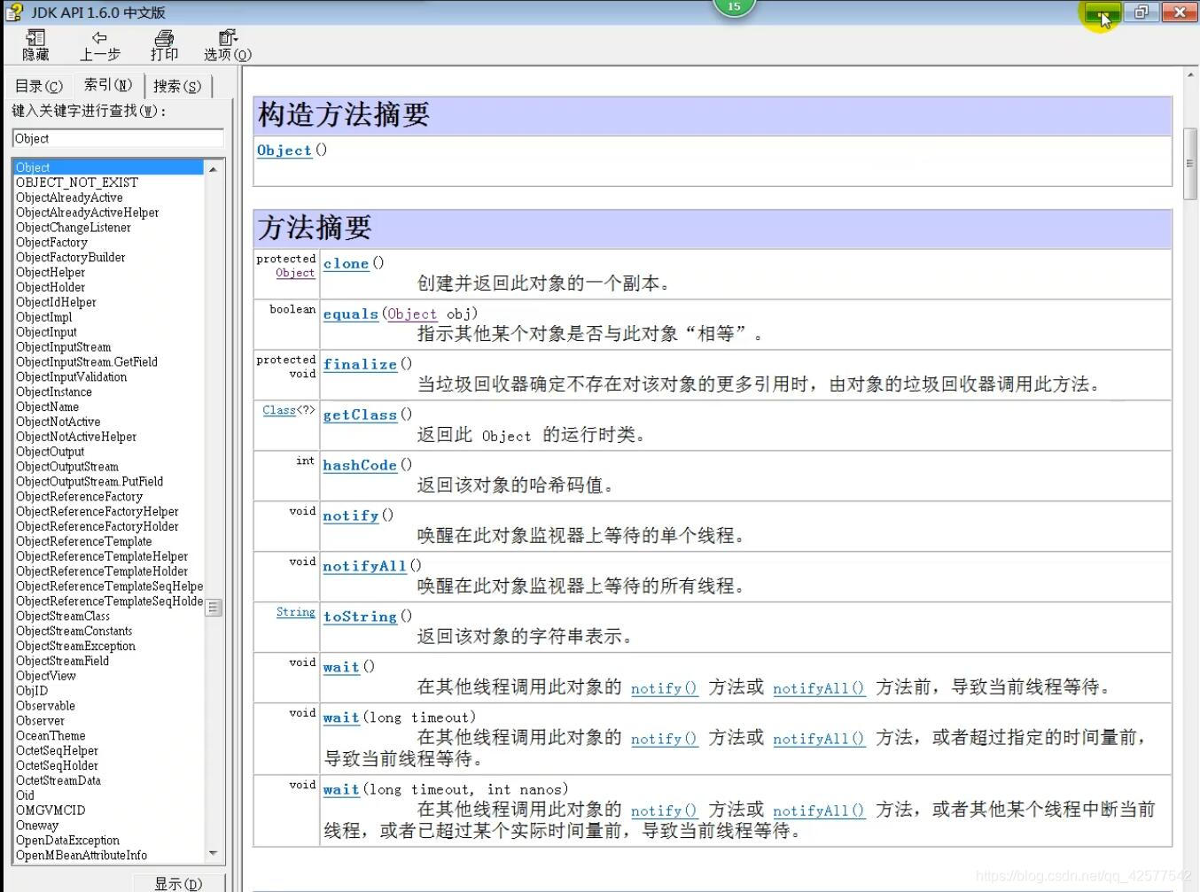Open the toString() method link
The width and height of the screenshot is (1200, 892).
pyautogui.click(x=360, y=617)
